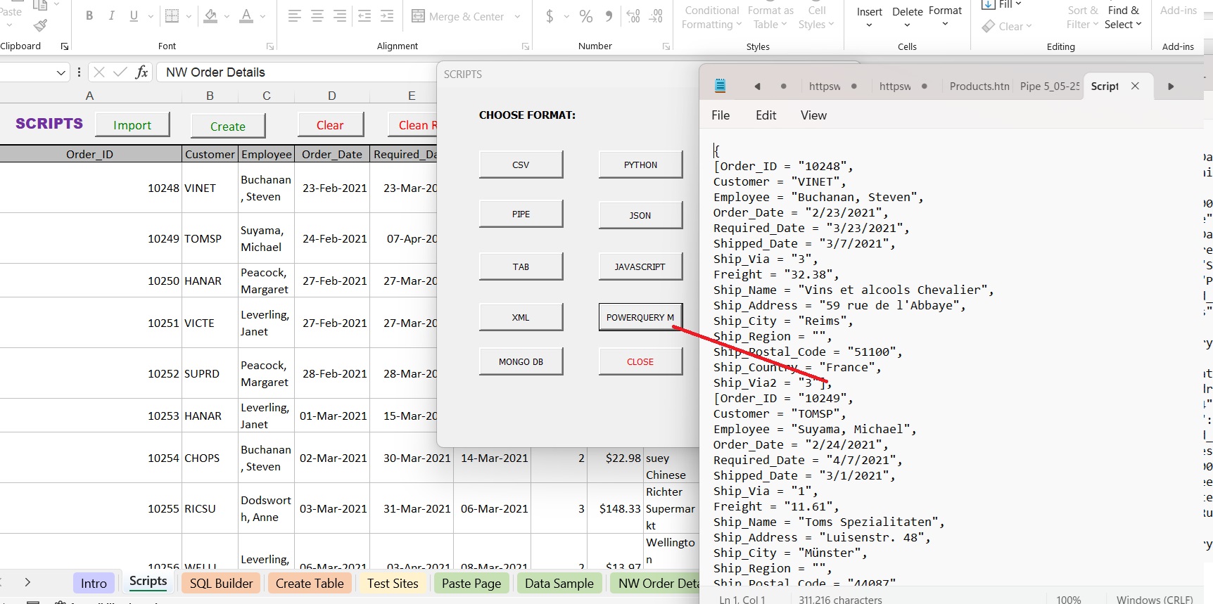1213x604 pixels.
Task: Apply accounting dollar format
Action: pyautogui.click(x=550, y=16)
